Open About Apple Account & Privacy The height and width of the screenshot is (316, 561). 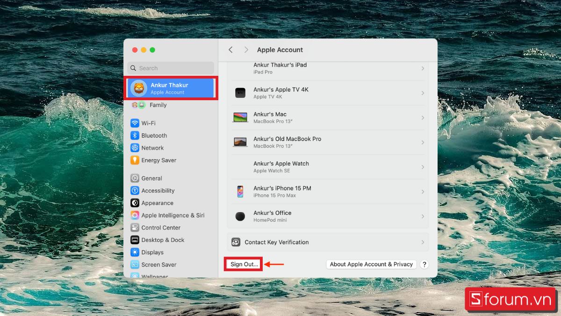371,264
